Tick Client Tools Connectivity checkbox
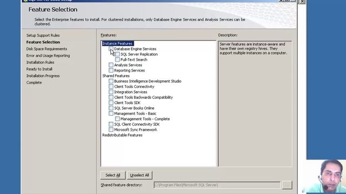Image resolution: width=346 pixels, height=194 pixels. click(111, 86)
